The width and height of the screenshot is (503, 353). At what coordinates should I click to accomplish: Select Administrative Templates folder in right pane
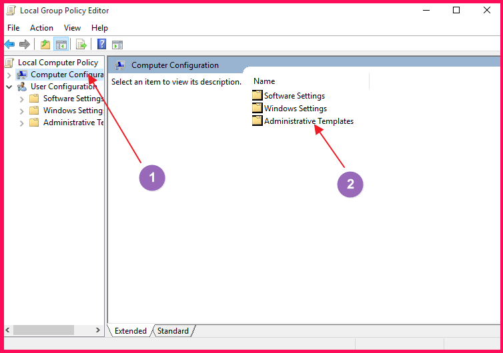point(308,121)
